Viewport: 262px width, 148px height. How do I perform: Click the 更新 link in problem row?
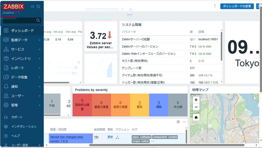pos(110,137)
